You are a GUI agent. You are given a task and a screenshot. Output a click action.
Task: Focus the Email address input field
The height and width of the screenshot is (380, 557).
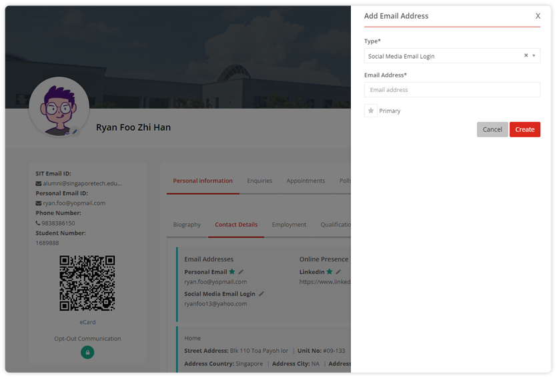coord(452,90)
